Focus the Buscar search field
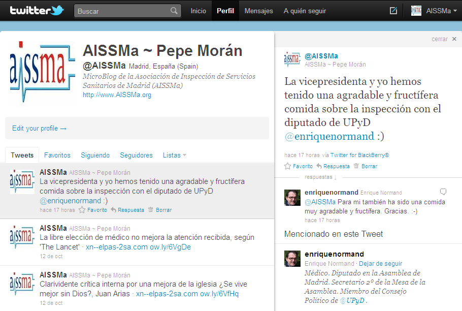The width and height of the screenshot is (462, 311). 127,11
